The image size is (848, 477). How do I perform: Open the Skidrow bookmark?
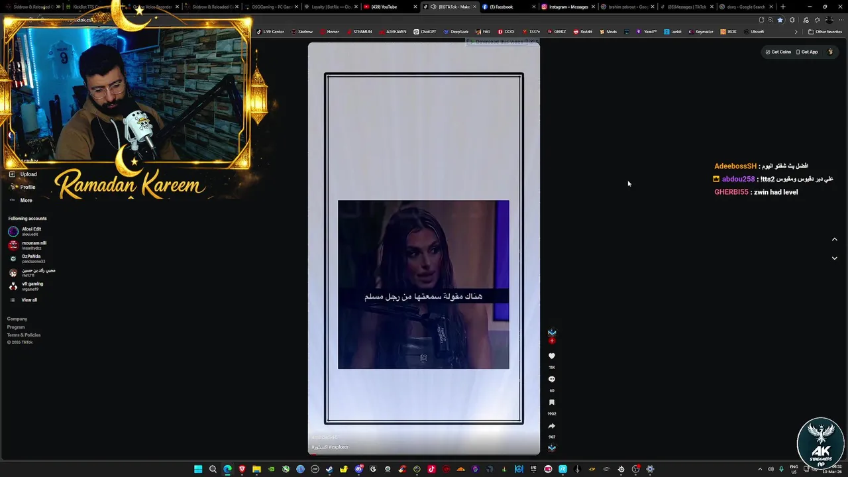click(302, 32)
